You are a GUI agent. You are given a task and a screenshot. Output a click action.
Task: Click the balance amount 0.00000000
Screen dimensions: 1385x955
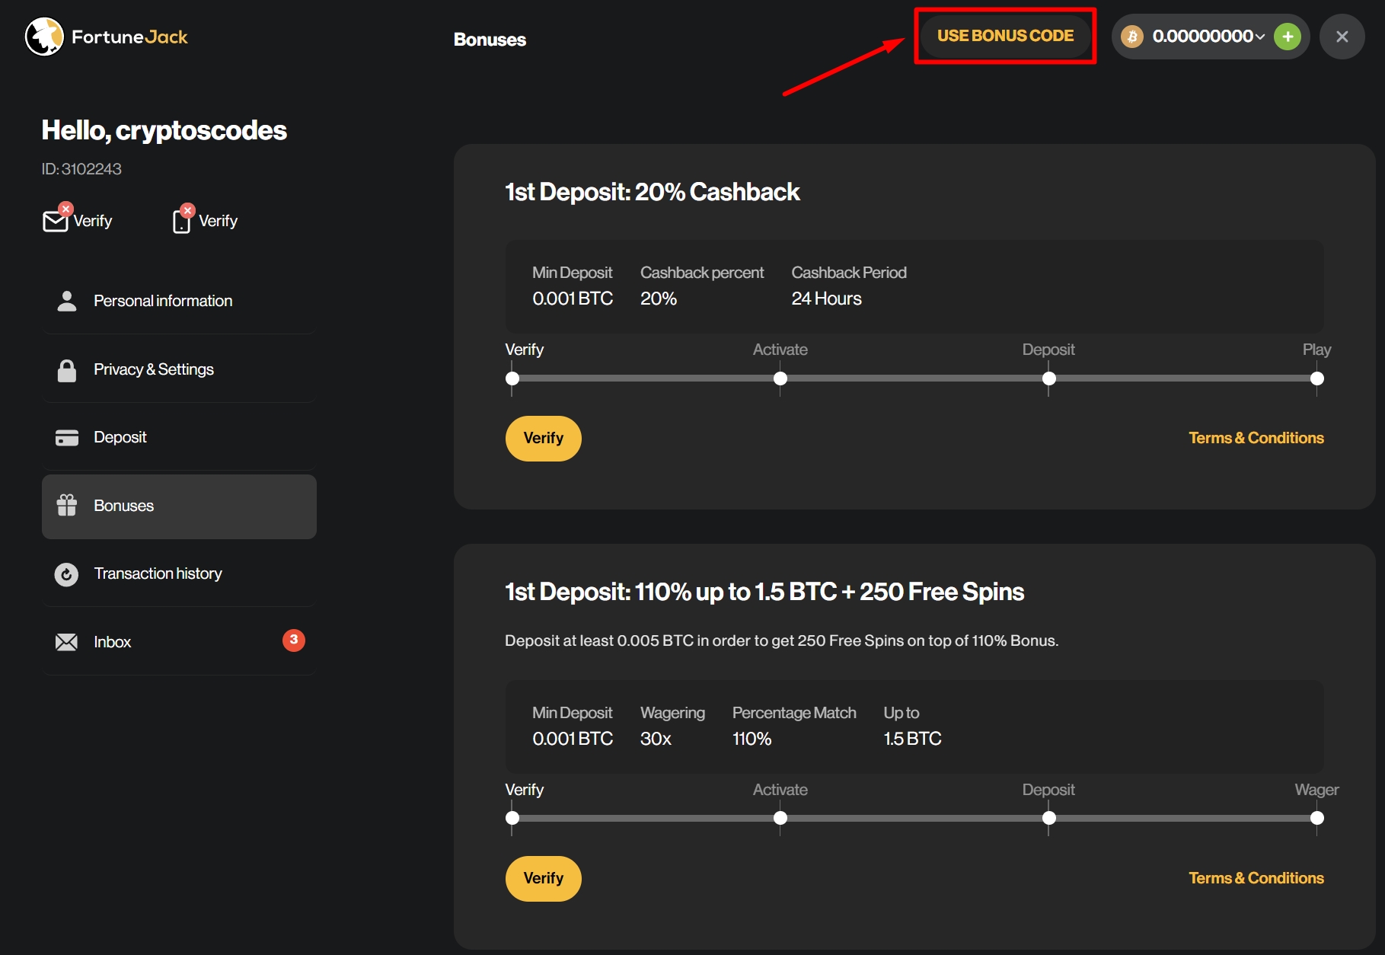(1202, 36)
